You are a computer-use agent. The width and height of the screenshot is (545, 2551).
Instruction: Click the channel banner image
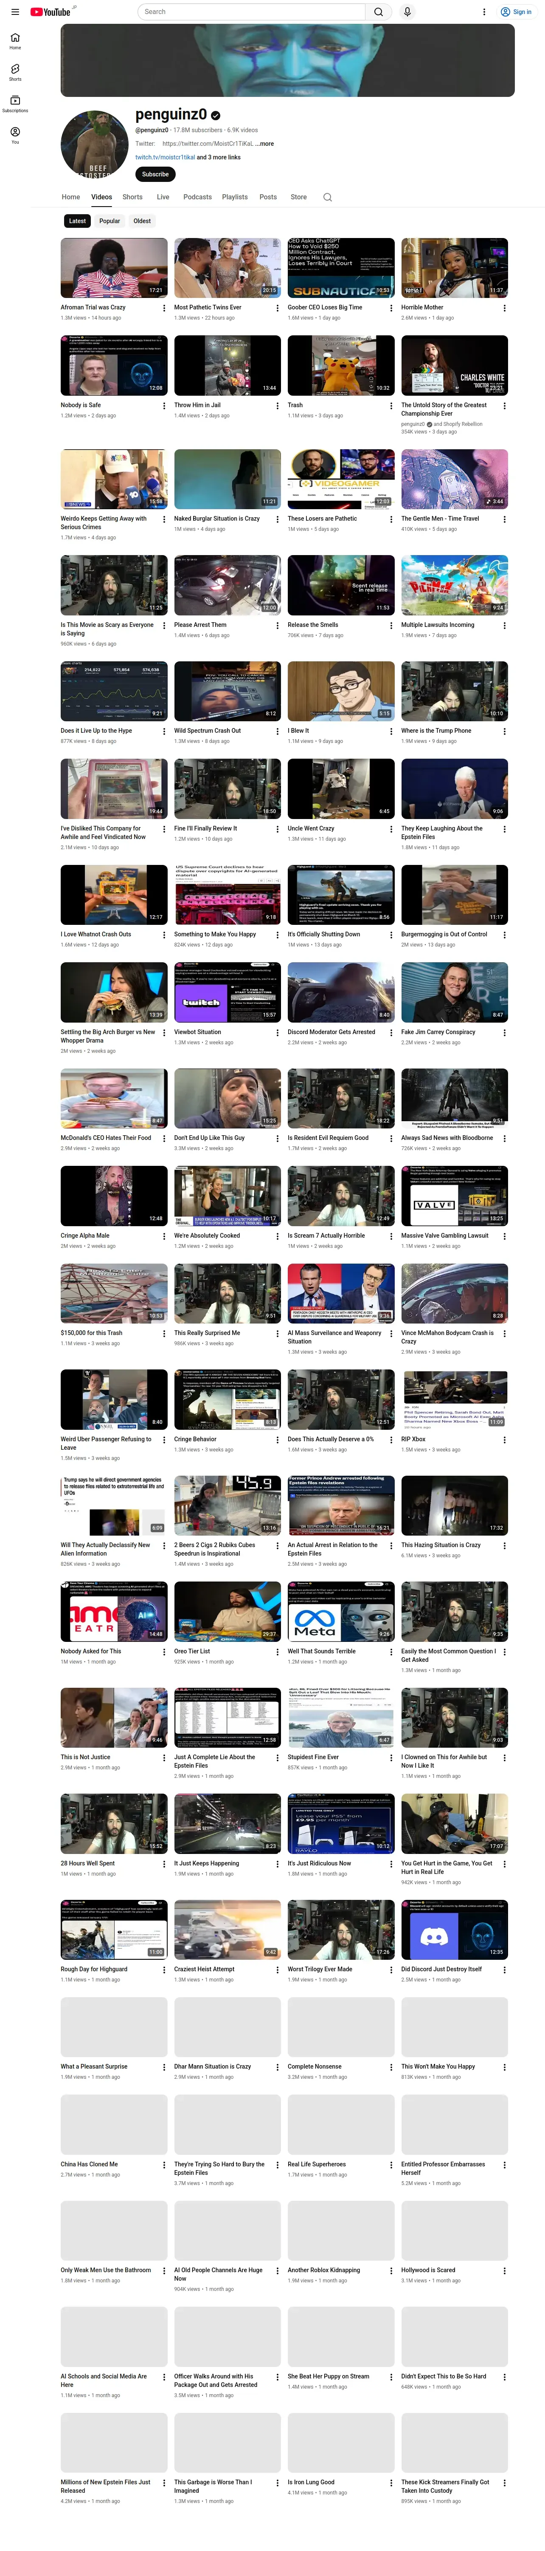pyautogui.click(x=288, y=60)
